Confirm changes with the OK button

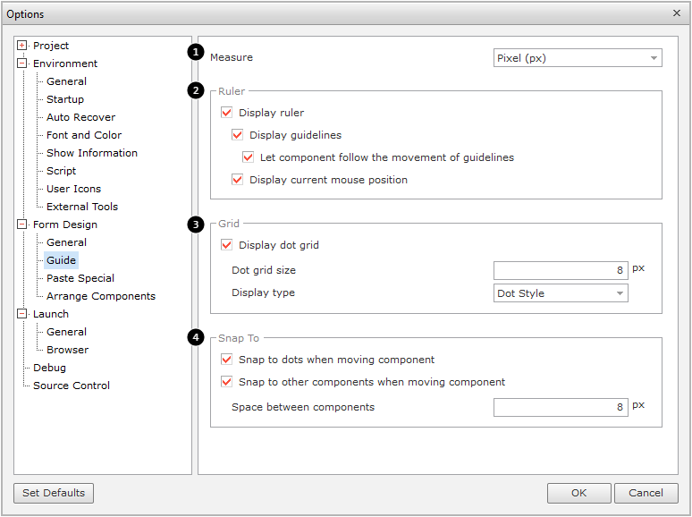tap(578, 493)
